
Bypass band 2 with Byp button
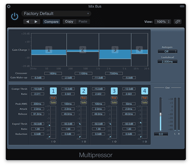[84, 98]
